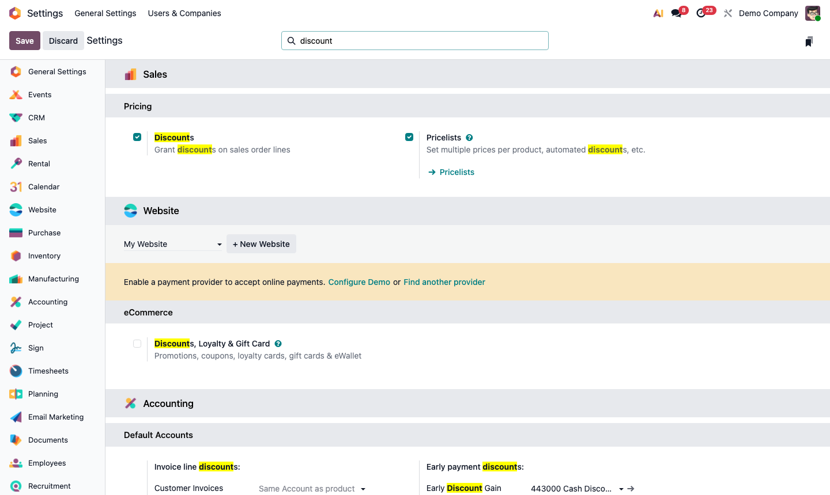The image size is (830, 495).
Task: Click the Manufacturing settings icon
Action: pos(15,279)
